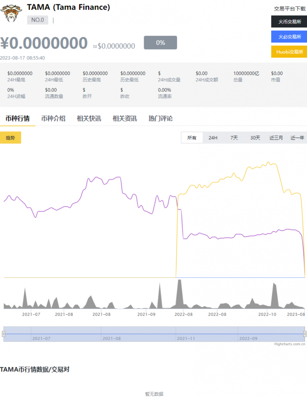This screenshot has height=398, width=307.
Task: Click the 昨收 stat label
Action: point(125,96)
